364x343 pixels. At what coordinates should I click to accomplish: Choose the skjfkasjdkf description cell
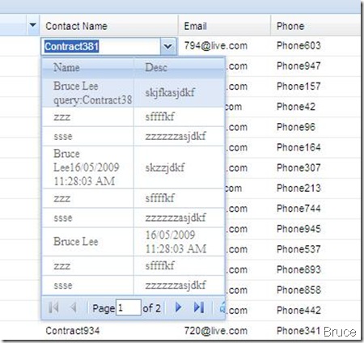coord(179,93)
